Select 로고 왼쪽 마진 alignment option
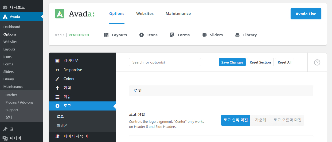The image size is (332, 142). [236, 120]
